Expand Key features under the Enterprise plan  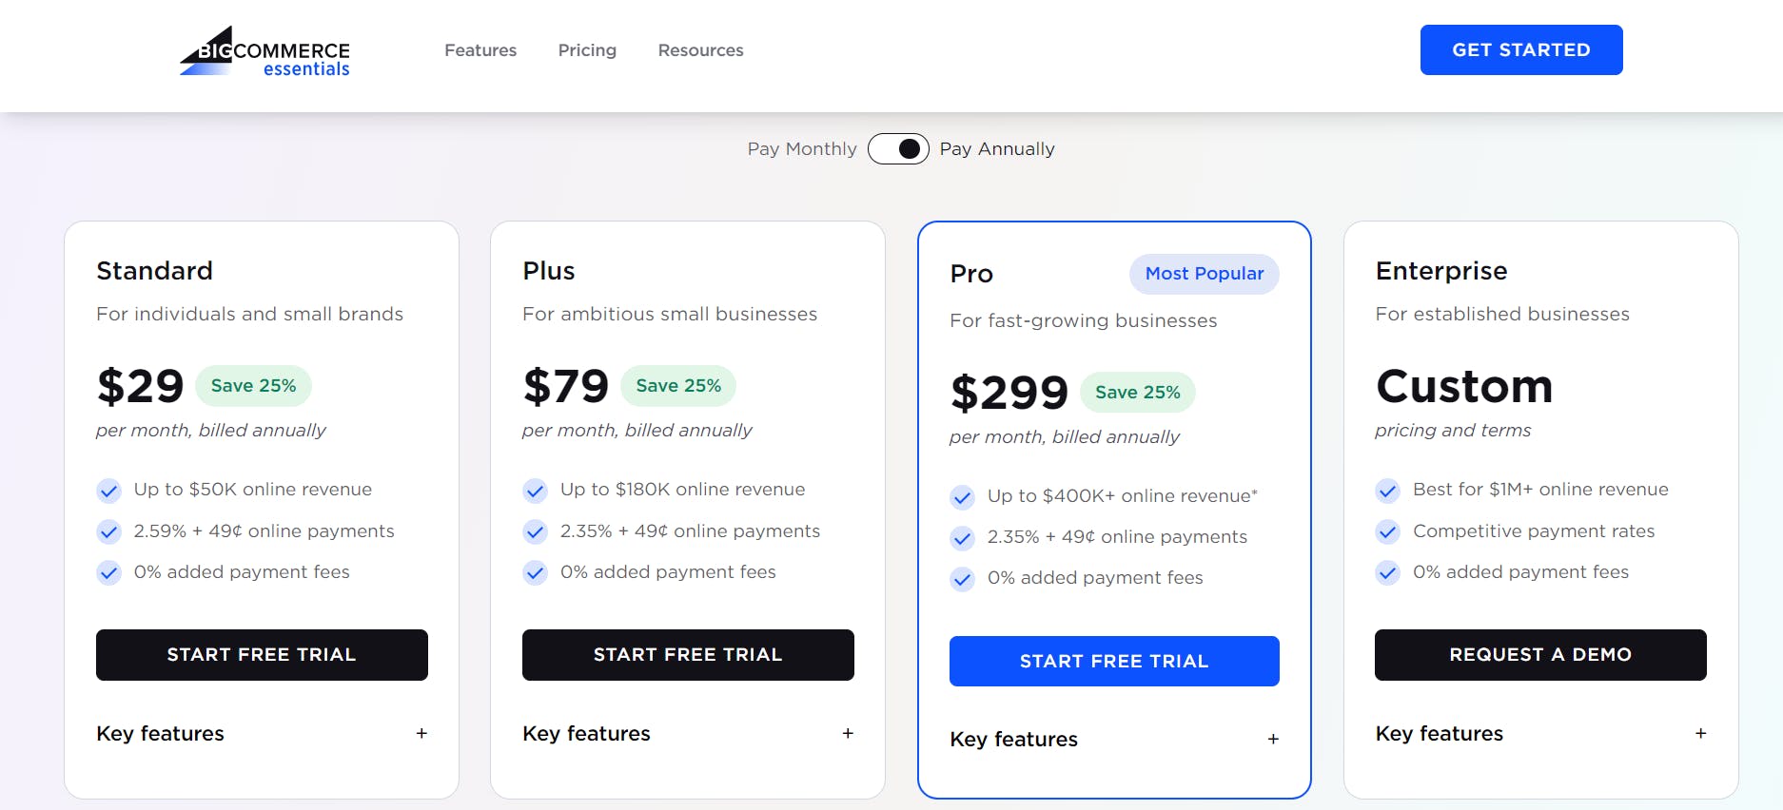point(1701,733)
